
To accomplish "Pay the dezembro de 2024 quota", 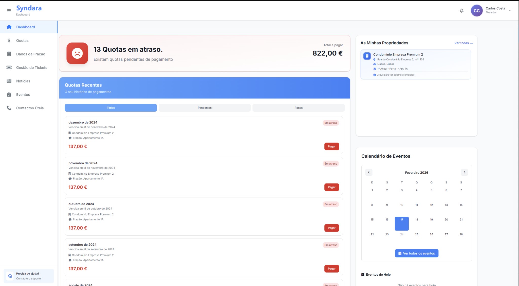I will tap(331, 146).
